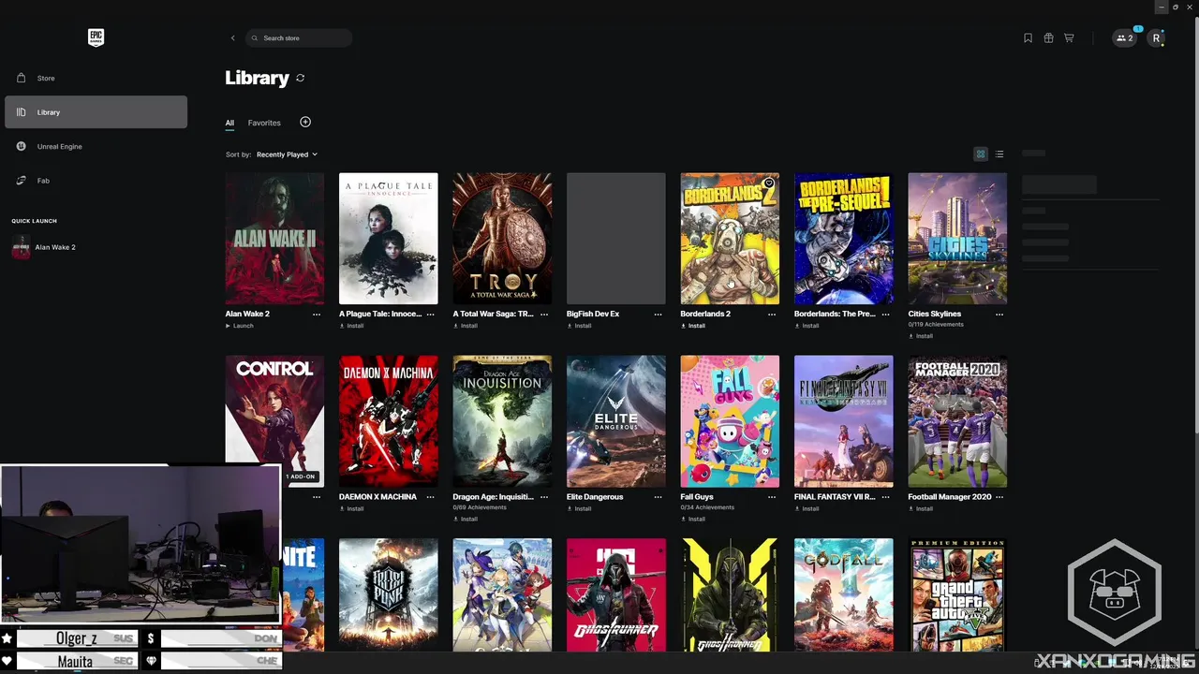Screen dimensions: 1199x674
Task: Switch to the All tab
Action: point(229,123)
